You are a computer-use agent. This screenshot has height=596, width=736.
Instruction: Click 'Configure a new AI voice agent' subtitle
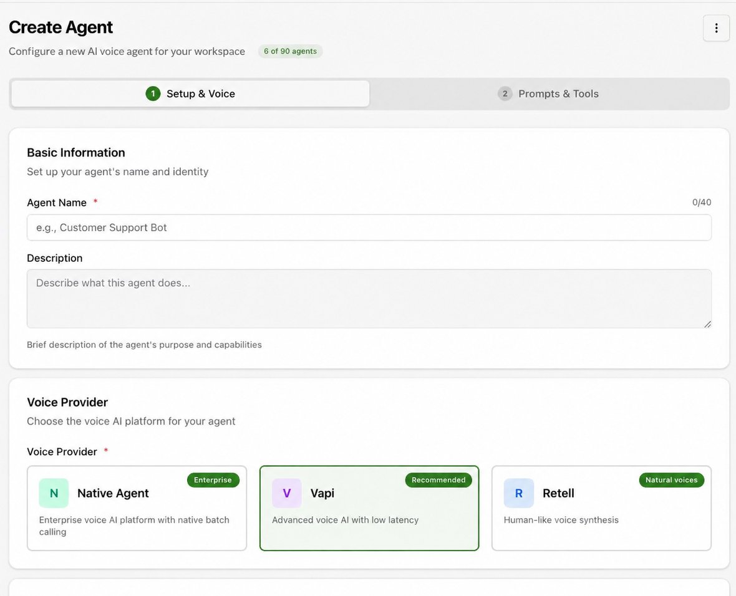pos(127,52)
